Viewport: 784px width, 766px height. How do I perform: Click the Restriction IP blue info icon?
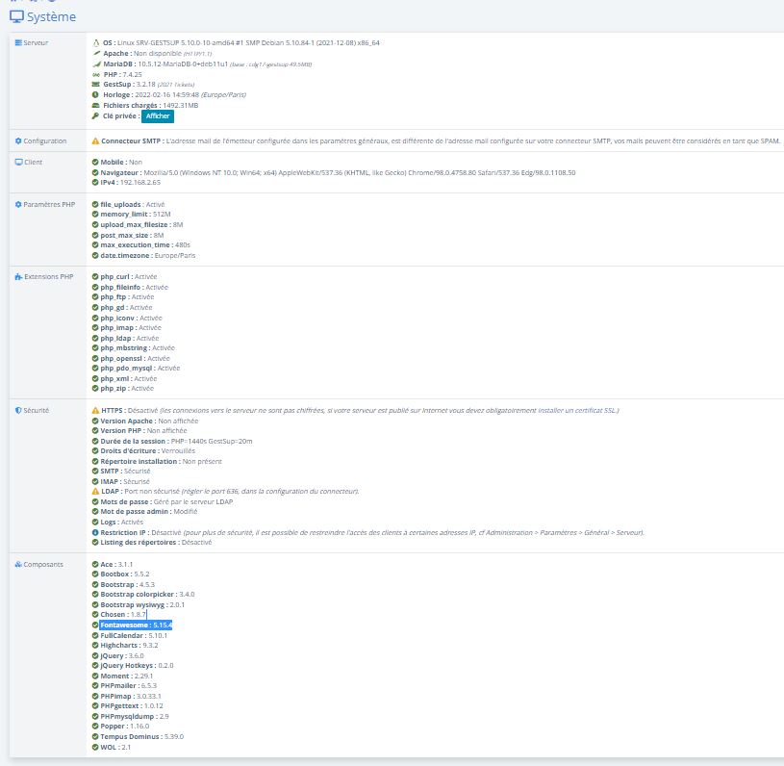tap(95, 532)
